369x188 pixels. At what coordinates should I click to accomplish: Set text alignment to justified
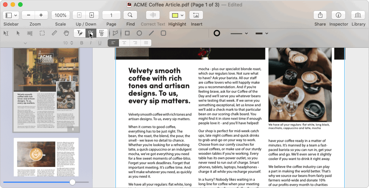(146, 43)
